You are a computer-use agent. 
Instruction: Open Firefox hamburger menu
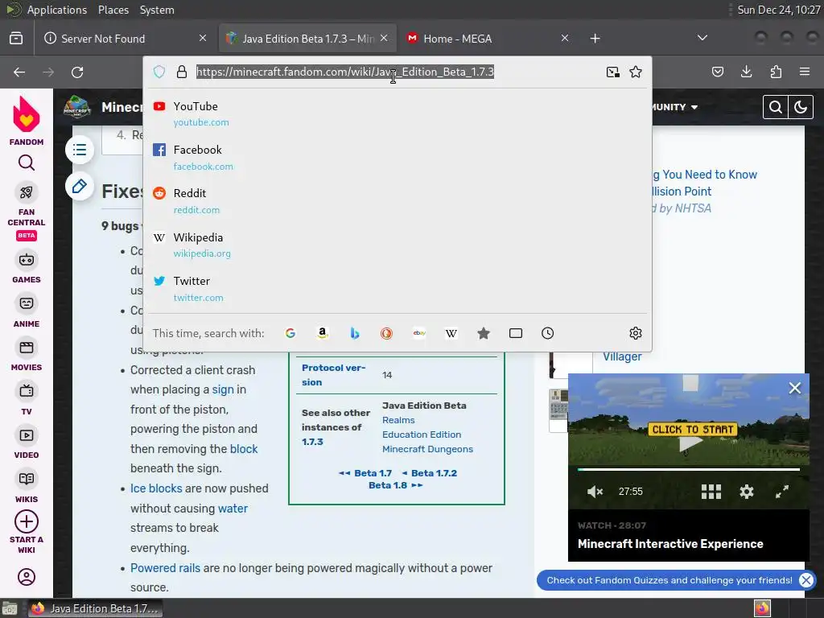(805, 72)
